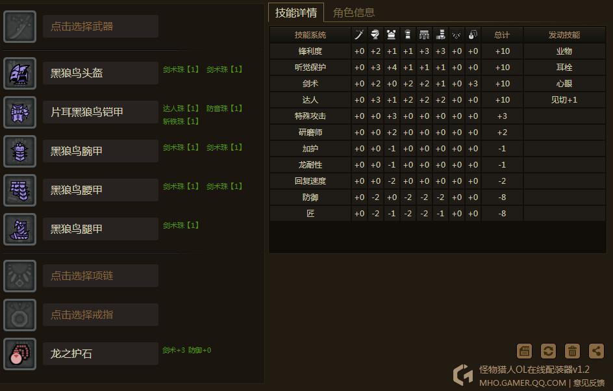
Task: Click the 黑狼鸟腿甲 leg armor icon
Action: [19, 229]
